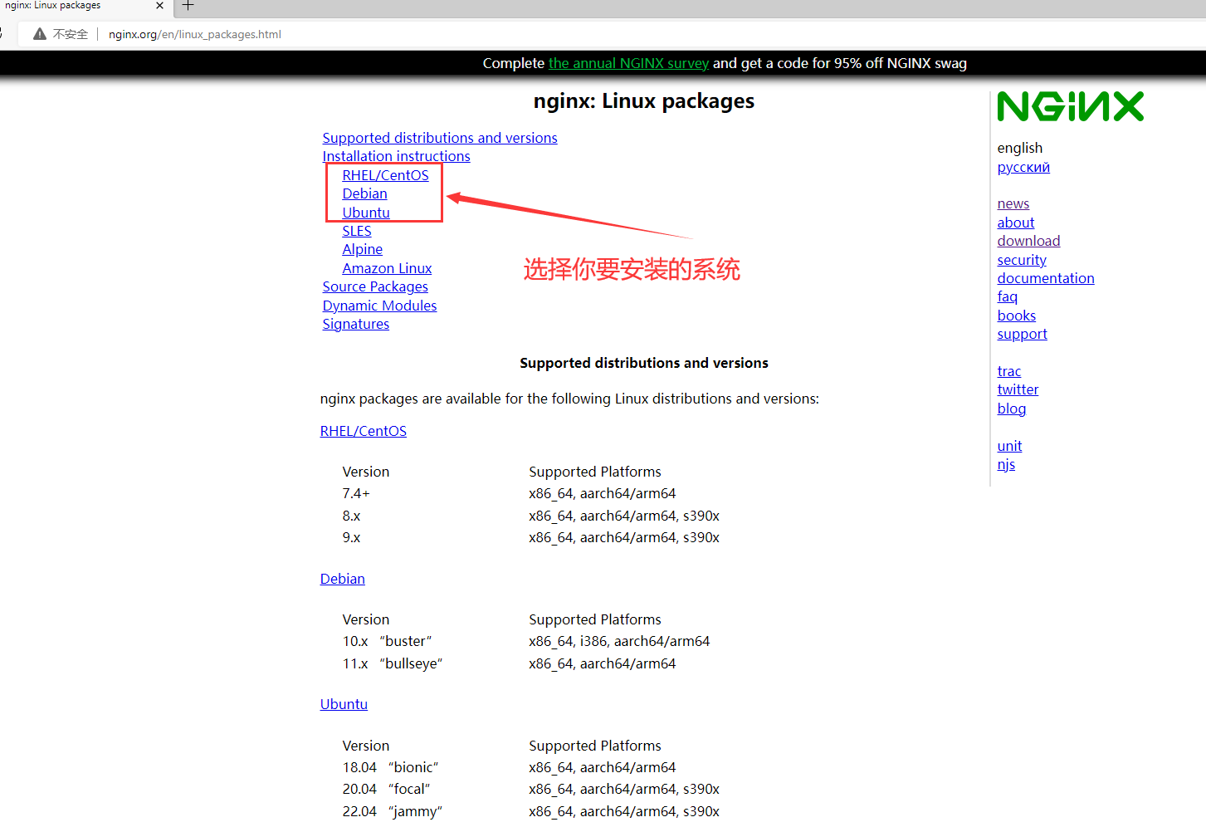Open the security page in sidebar

[x=1022, y=260]
